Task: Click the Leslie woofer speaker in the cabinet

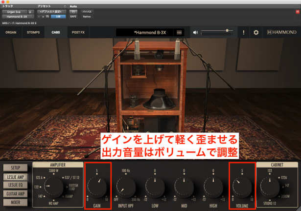Action: (160, 100)
